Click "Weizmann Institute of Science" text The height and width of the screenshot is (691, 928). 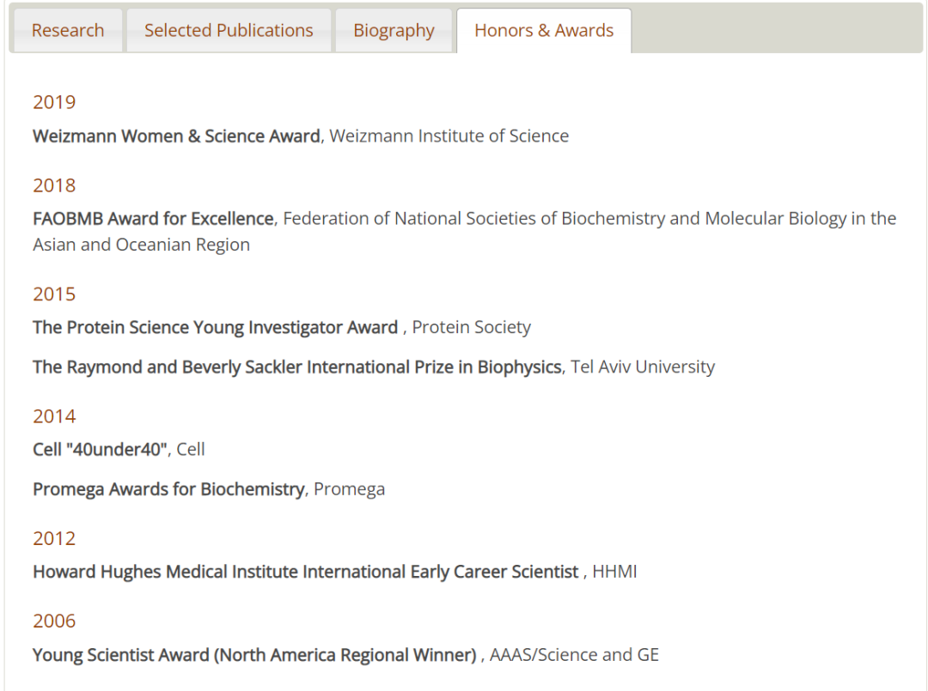tap(449, 136)
